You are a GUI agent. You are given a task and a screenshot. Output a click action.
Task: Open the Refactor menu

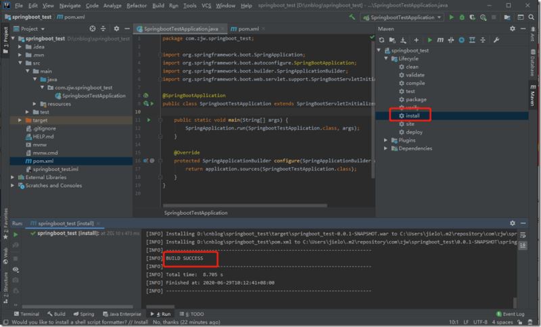pos(138,5)
